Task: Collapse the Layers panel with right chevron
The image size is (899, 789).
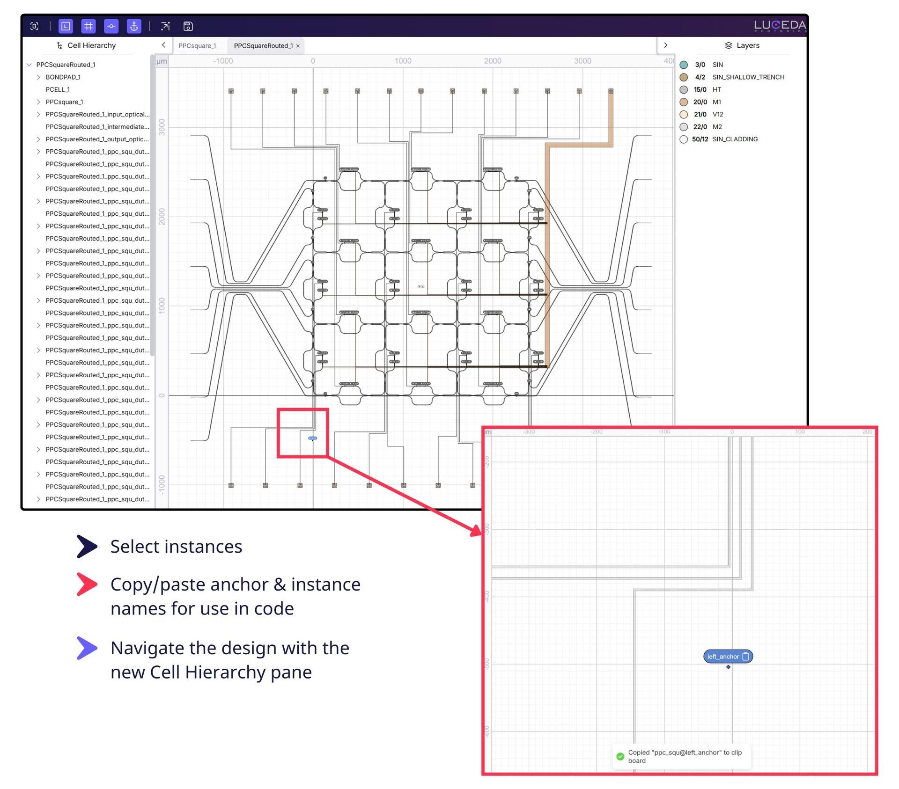Action: point(665,45)
